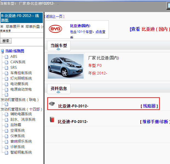Click the tree root icon beside 当前:线路图
The height and width of the screenshot is (164, 170).
click(2, 51)
